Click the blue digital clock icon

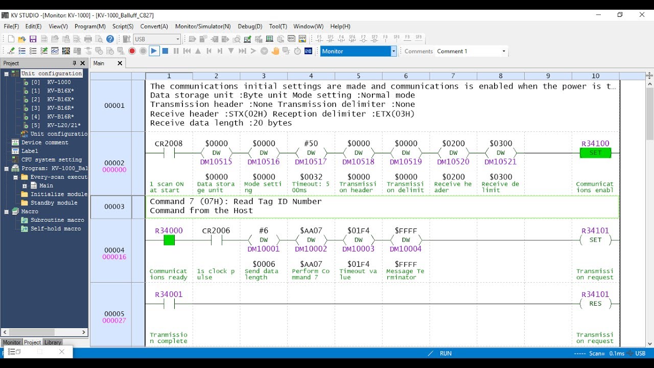(308, 51)
